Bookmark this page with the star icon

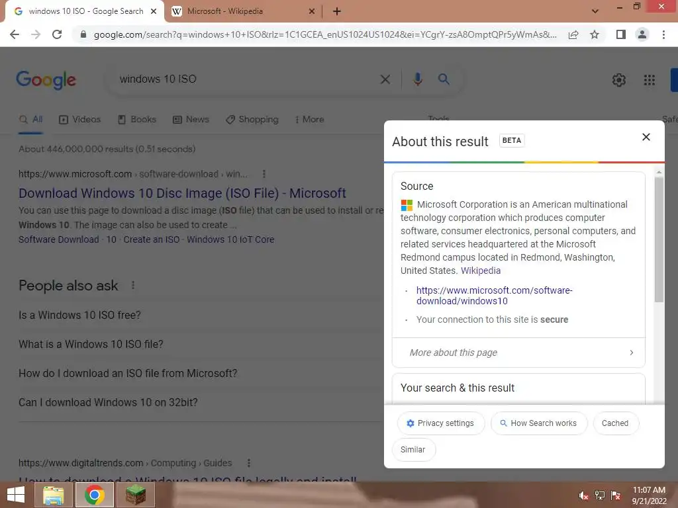595,34
